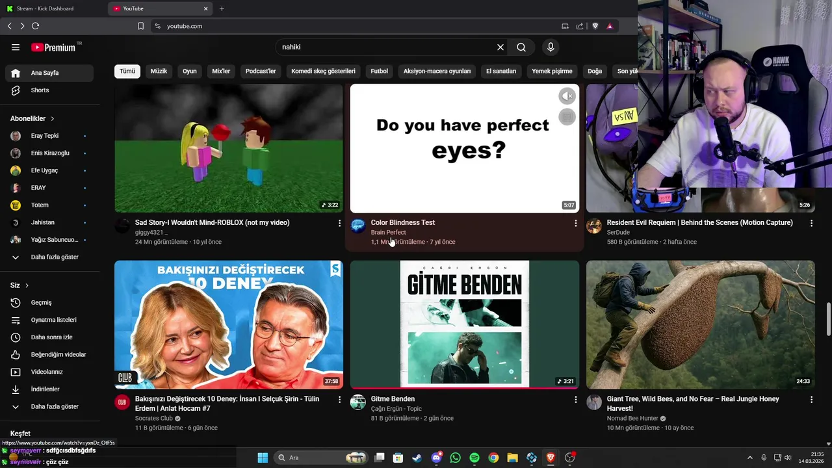Open Color Blindness Test video thumbnail
The width and height of the screenshot is (832, 468).
tap(465, 148)
